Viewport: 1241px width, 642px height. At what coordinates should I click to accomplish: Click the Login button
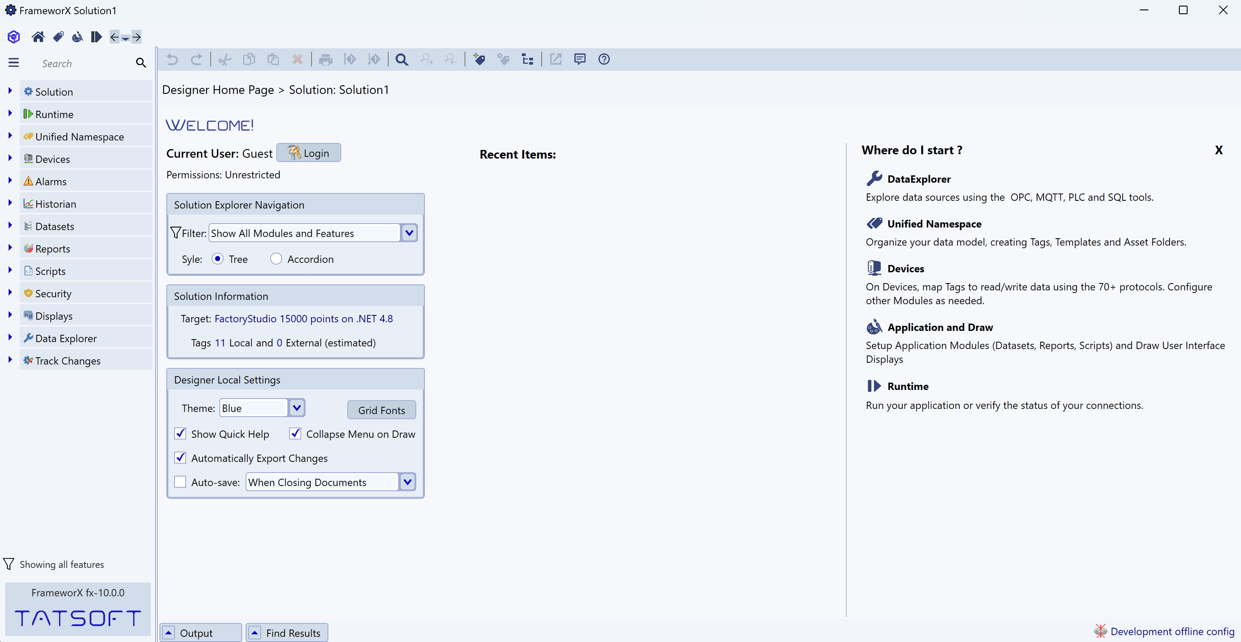pyautogui.click(x=309, y=153)
